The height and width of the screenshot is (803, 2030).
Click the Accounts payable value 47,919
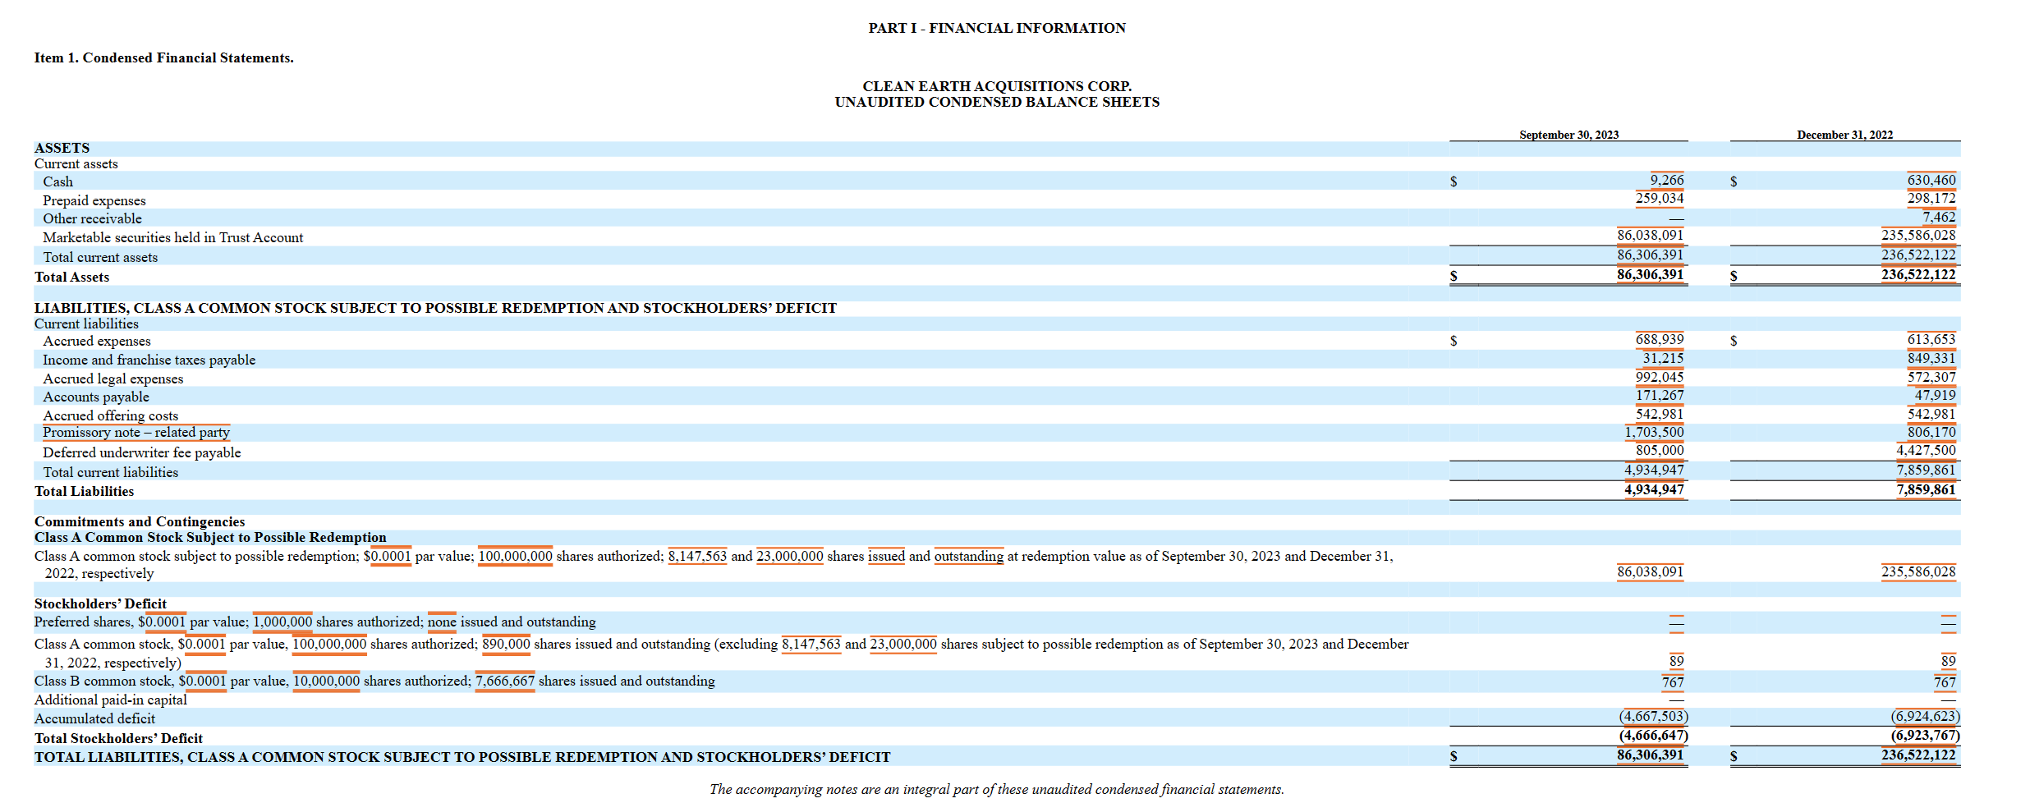coord(1935,395)
